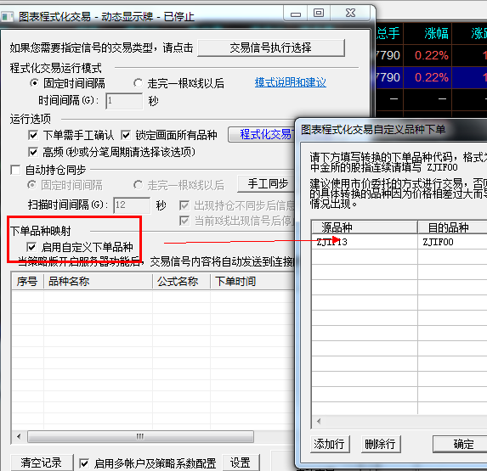Select the 固定时间间隔 run mode radio
The width and height of the screenshot is (487, 471).
click(35, 83)
